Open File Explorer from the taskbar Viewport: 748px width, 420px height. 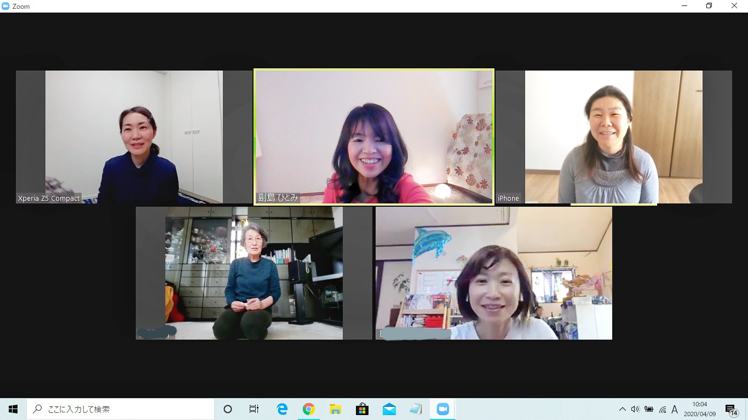(335, 409)
